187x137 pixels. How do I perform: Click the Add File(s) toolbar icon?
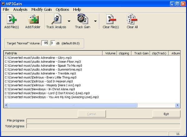pos(12,21)
